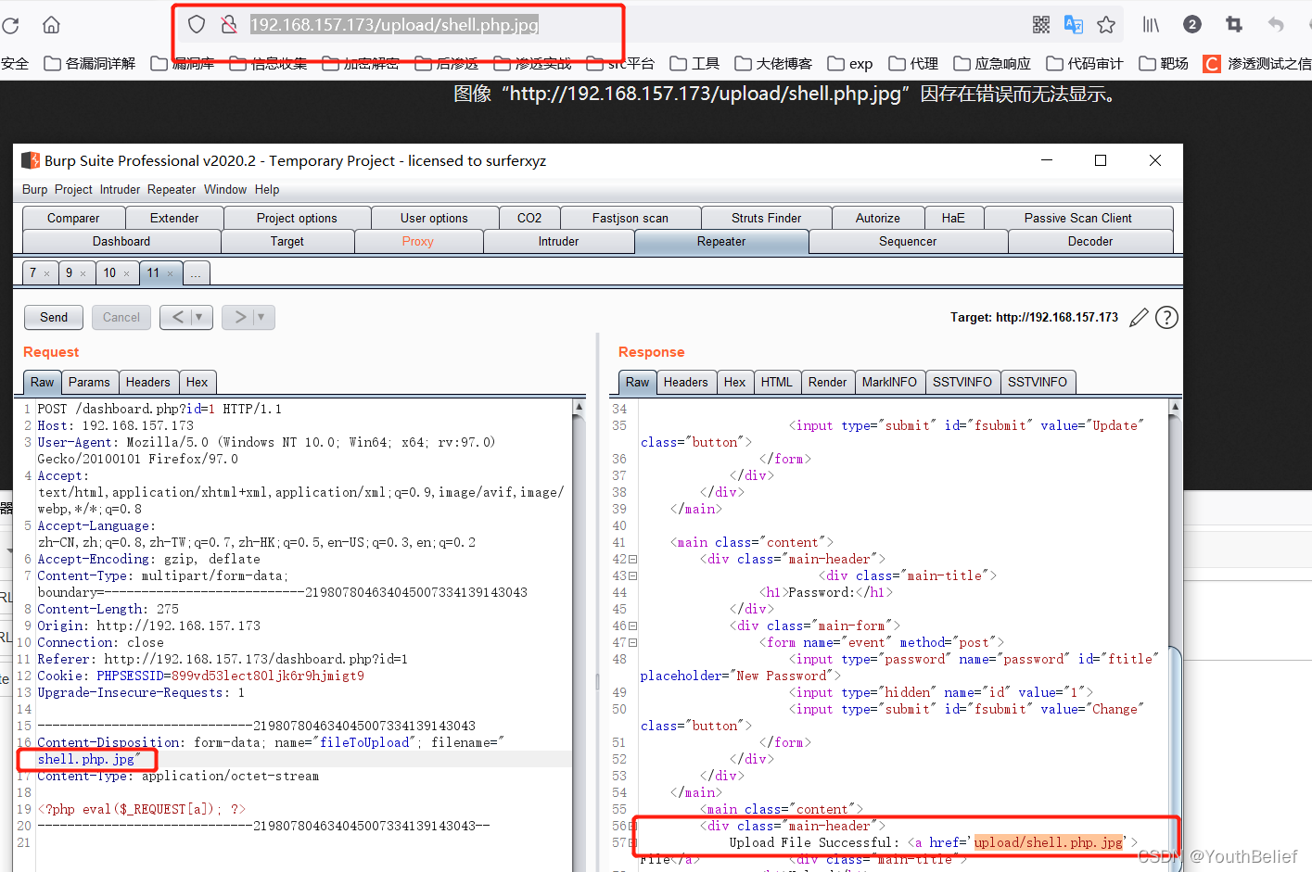
Task: Open the exp bookmark folder
Action: tap(850, 63)
